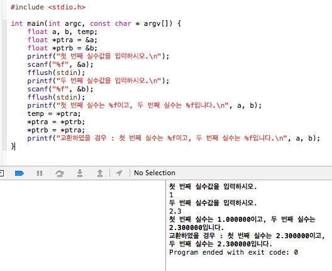Click the empty variables view pane
This screenshot has width=332, height=271.
82,226
